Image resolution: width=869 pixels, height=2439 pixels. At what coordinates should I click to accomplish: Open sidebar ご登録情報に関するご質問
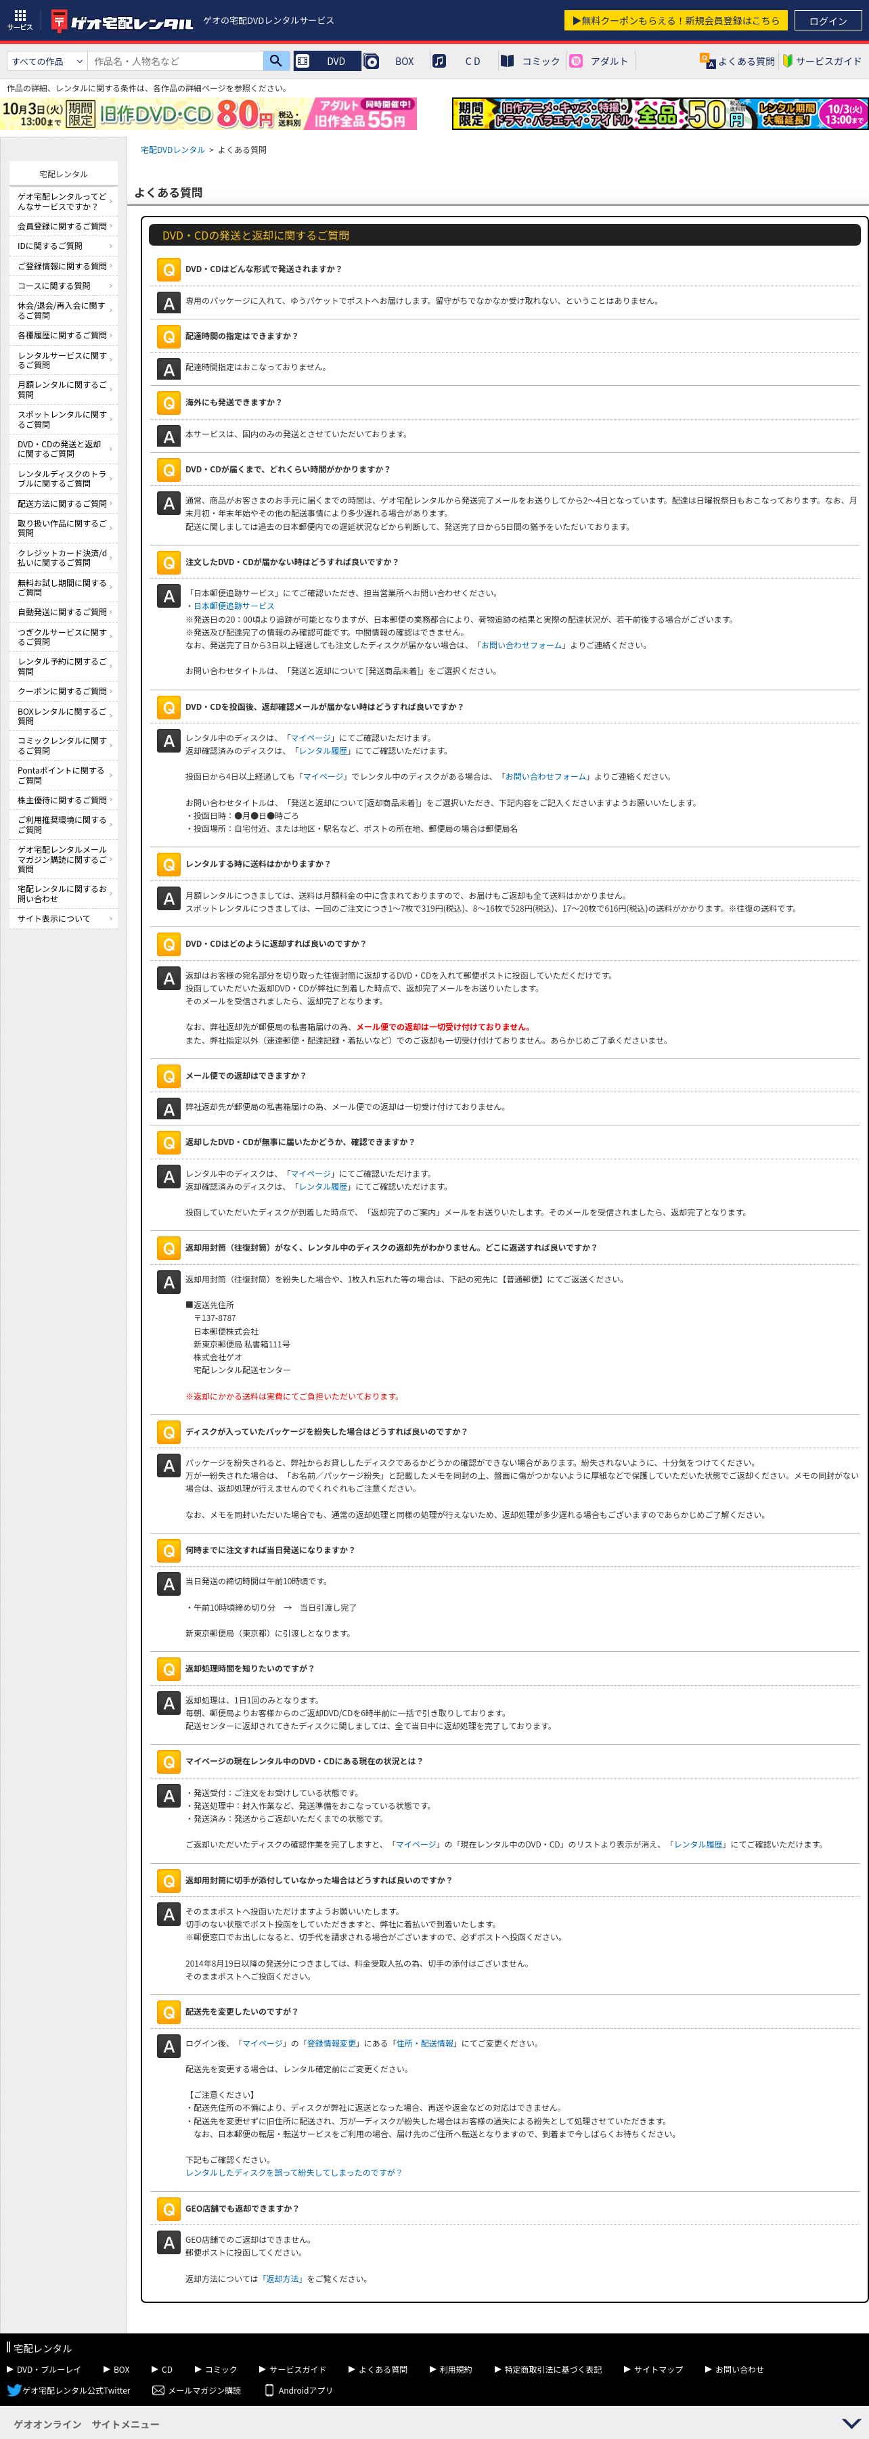[64, 266]
